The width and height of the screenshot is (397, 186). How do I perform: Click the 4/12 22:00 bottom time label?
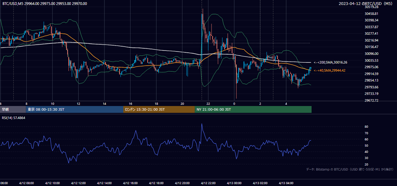tap(208, 183)
